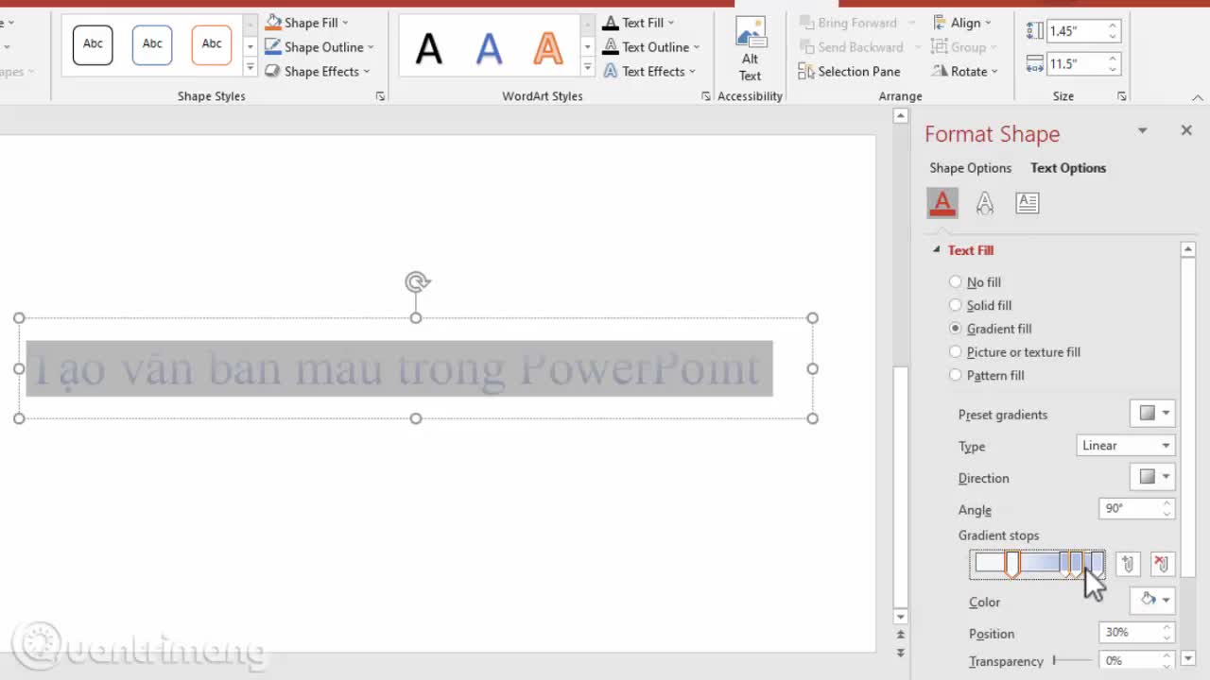Click the shape width field showing 11.5"
Viewport: 1210px width, 680px height.
click(x=1076, y=64)
